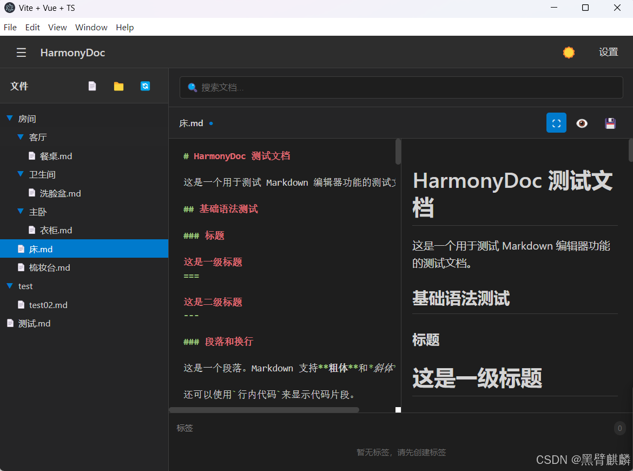Image resolution: width=633 pixels, height=471 pixels.
Task: Collapse the 卫生间 folder
Action: point(21,174)
